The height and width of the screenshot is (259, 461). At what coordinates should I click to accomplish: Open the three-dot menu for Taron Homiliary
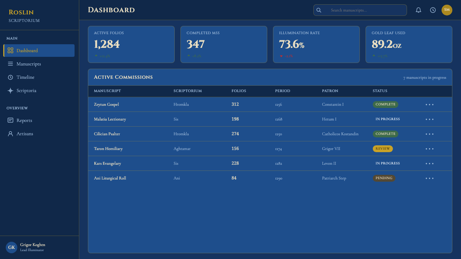429,149
